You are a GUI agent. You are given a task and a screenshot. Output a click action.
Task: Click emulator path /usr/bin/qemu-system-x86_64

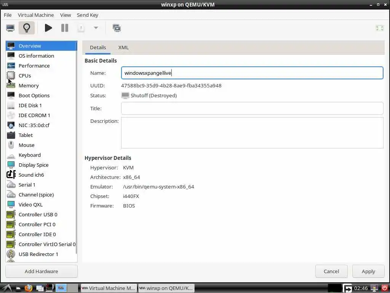158,187
